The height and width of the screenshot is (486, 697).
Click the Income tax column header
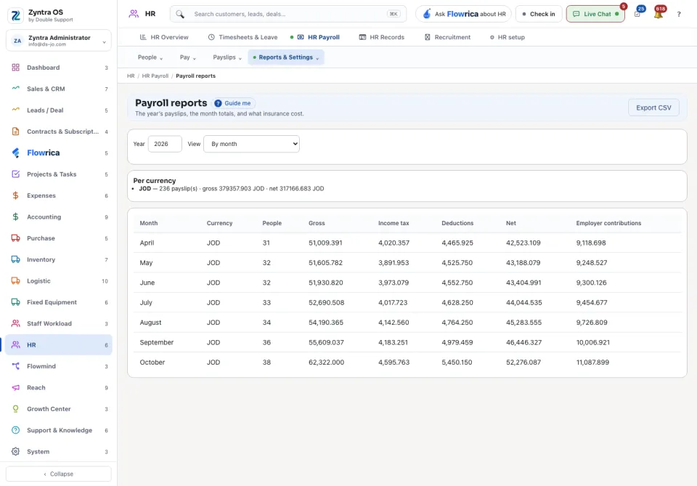coord(394,223)
